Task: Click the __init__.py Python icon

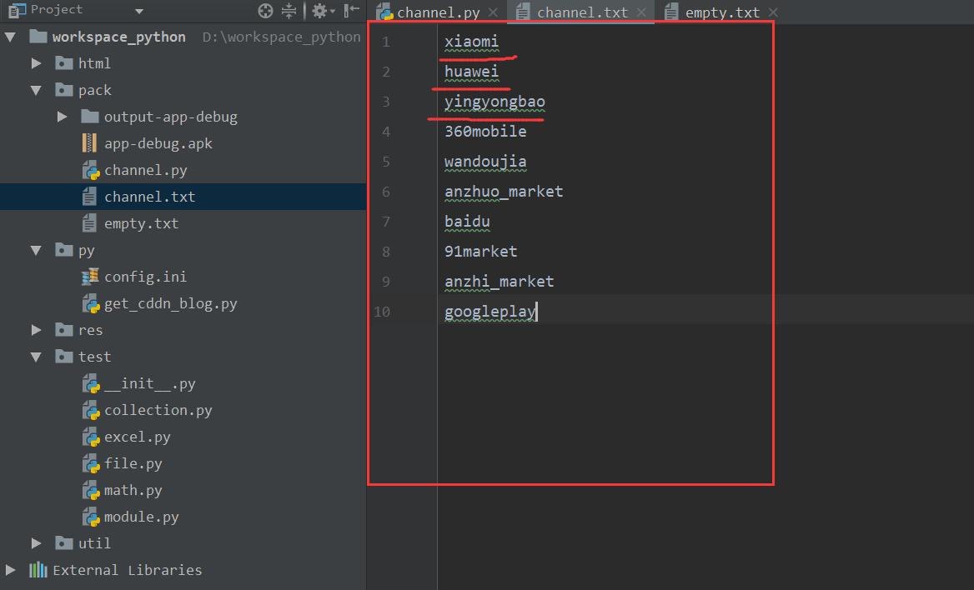Action: (91, 384)
